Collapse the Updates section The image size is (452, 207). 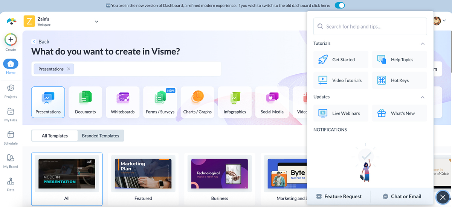click(422, 97)
